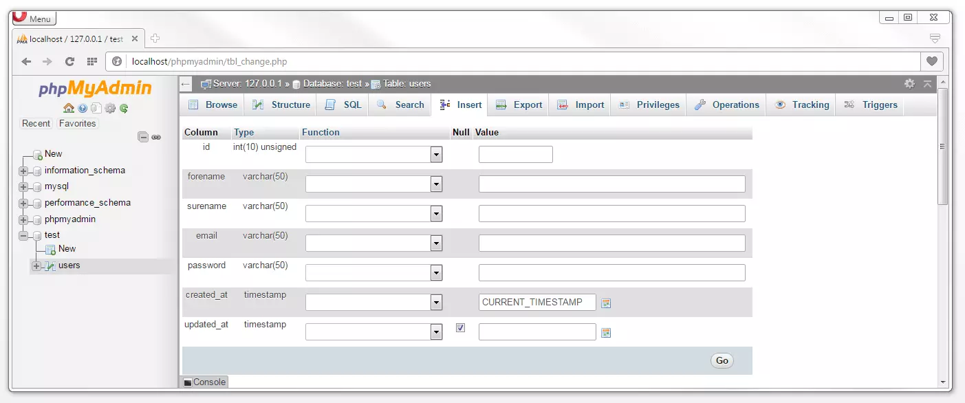965x403 pixels.
Task: Open the Function dropdown for id
Action: [373, 155]
